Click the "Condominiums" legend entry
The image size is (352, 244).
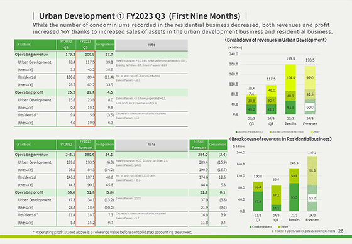click(x=260, y=226)
